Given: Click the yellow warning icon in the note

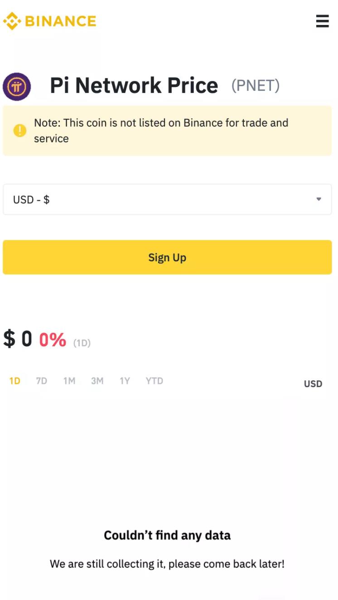Looking at the screenshot, I should point(20,131).
